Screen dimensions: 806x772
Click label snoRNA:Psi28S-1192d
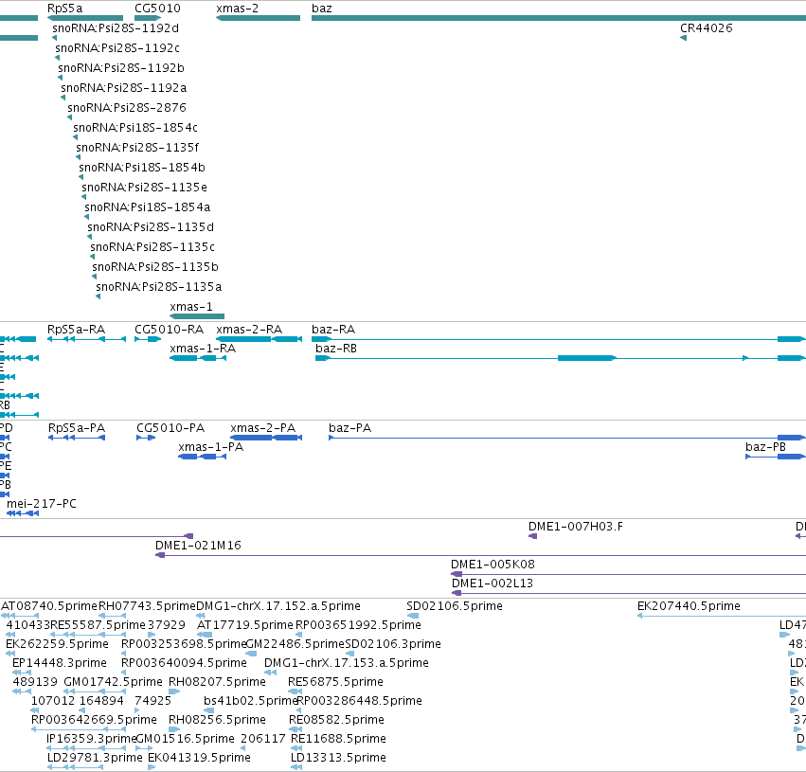116,28
